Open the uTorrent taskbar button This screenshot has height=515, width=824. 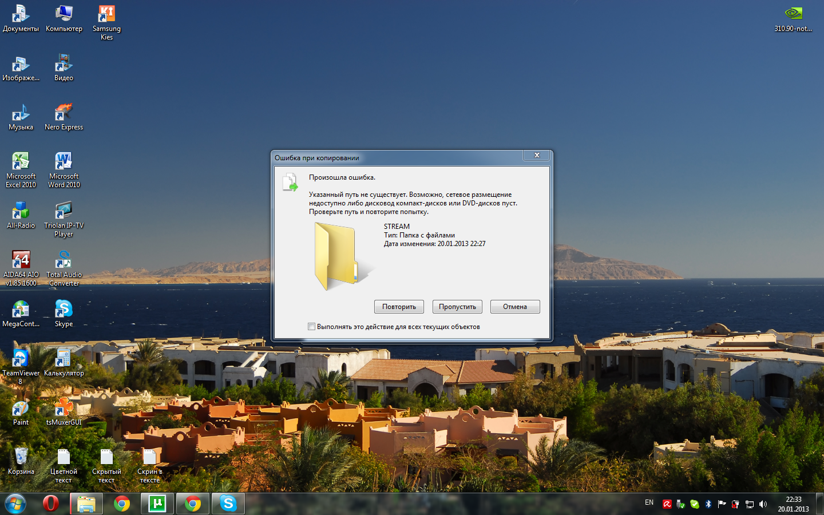click(157, 504)
